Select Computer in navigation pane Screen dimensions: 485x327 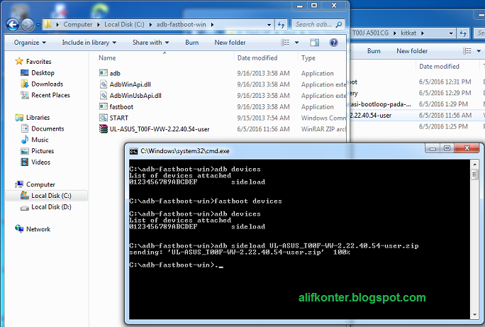(40, 184)
